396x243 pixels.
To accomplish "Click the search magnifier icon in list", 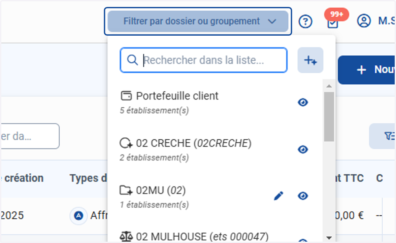I will tap(132, 60).
